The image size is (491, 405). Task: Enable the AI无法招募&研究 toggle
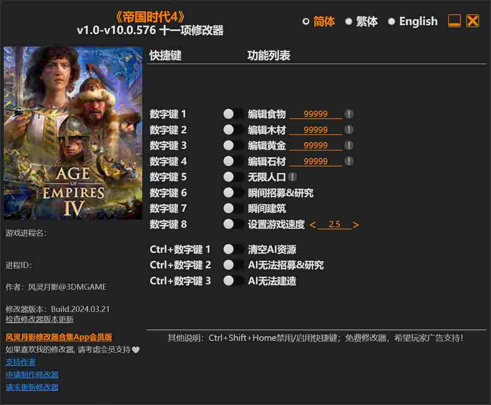233,265
